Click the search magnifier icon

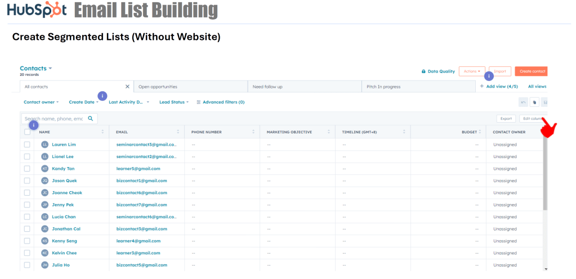click(x=90, y=119)
